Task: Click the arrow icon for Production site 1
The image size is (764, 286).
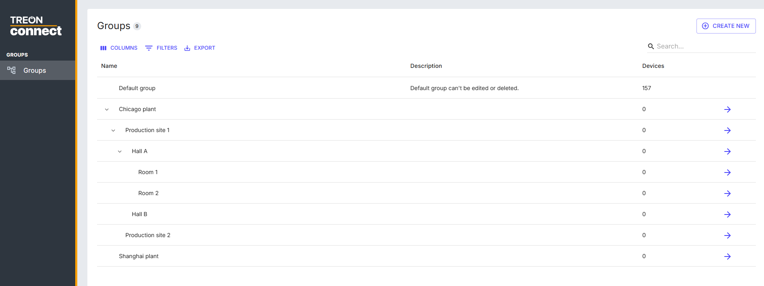Action: point(727,130)
